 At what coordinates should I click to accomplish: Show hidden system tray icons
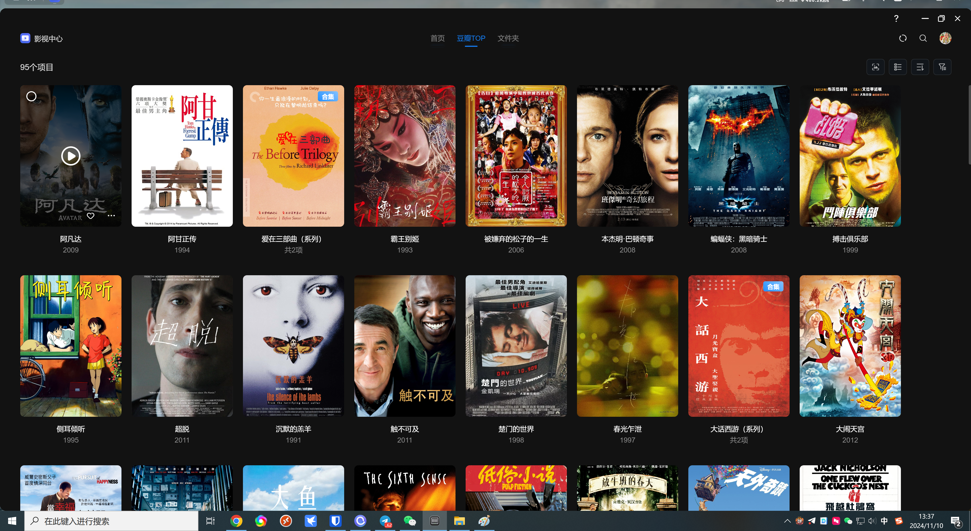787,521
